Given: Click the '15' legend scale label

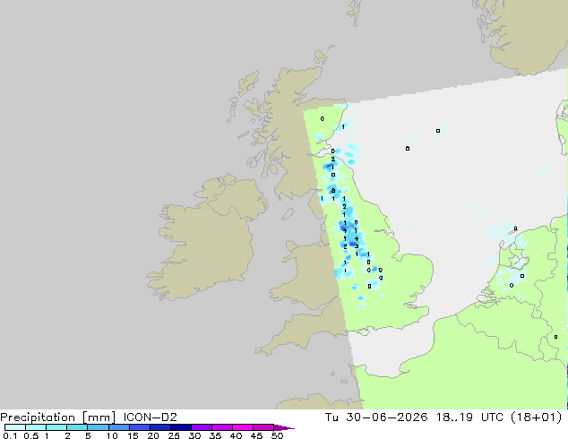Looking at the screenshot, I should (x=133, y=435).
